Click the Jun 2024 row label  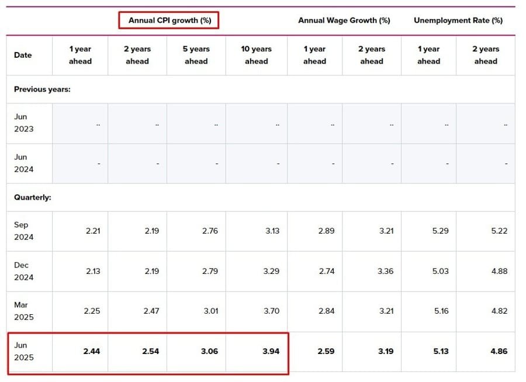click(x=24, y=163)
